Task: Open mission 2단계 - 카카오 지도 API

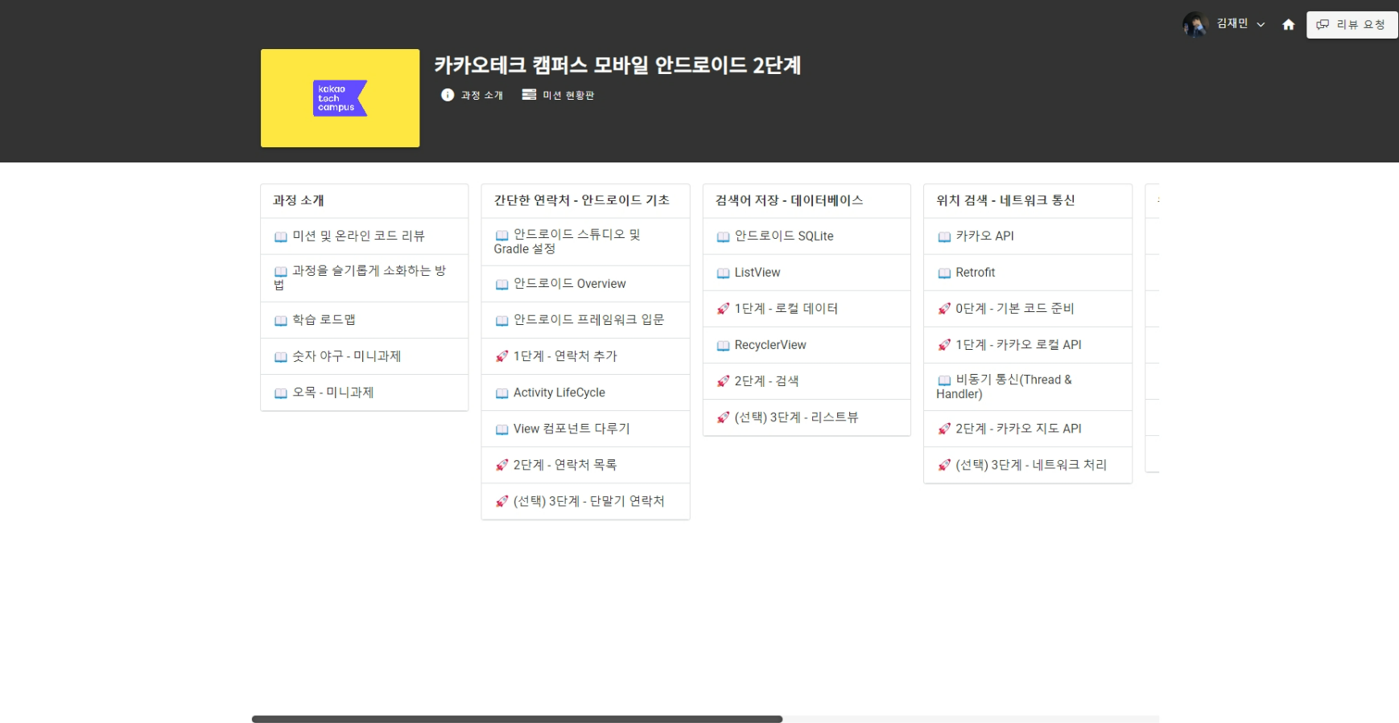Action: [1028, 429]
